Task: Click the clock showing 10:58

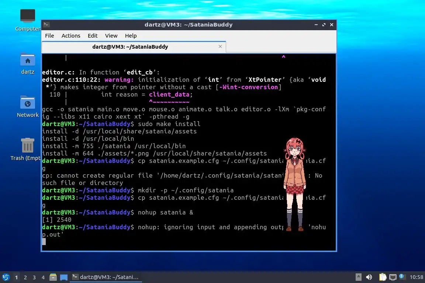Action: (x=416, y=277)
